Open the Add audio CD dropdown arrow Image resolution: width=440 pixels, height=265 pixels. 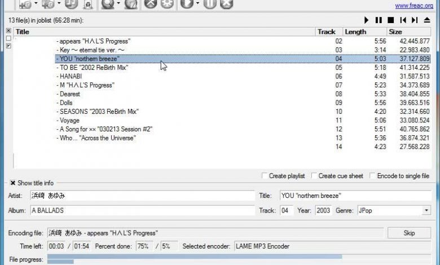point(59,3)
